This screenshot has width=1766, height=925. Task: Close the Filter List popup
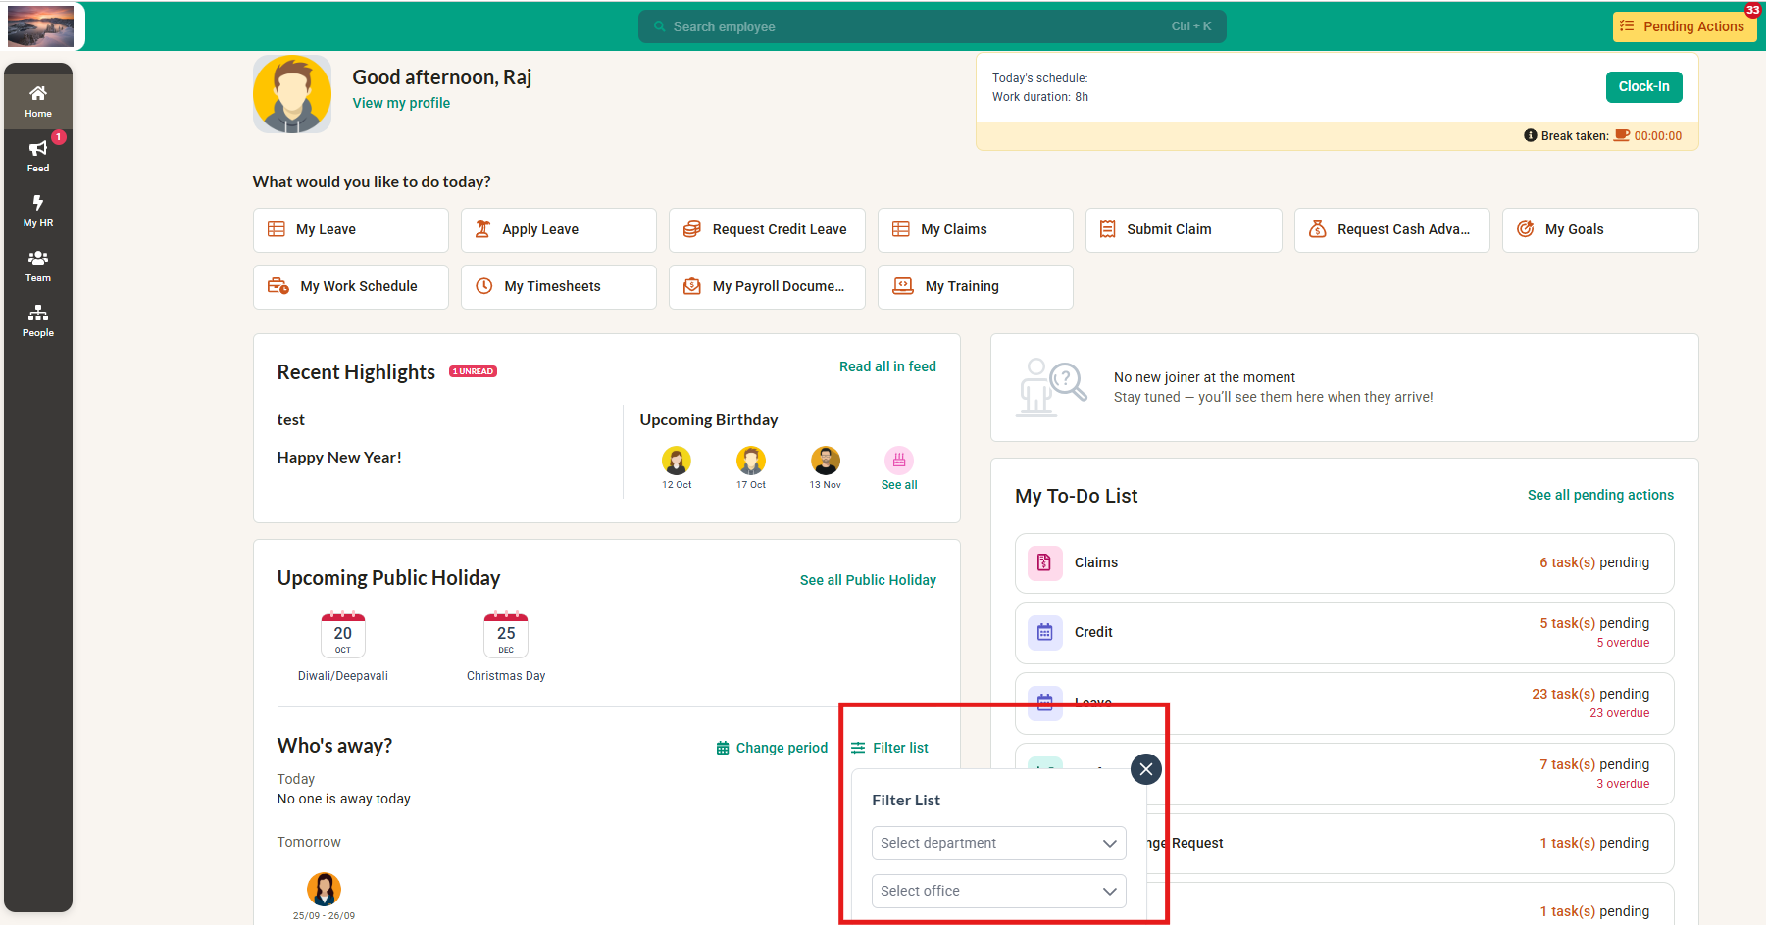click(x=1145, y=769)
